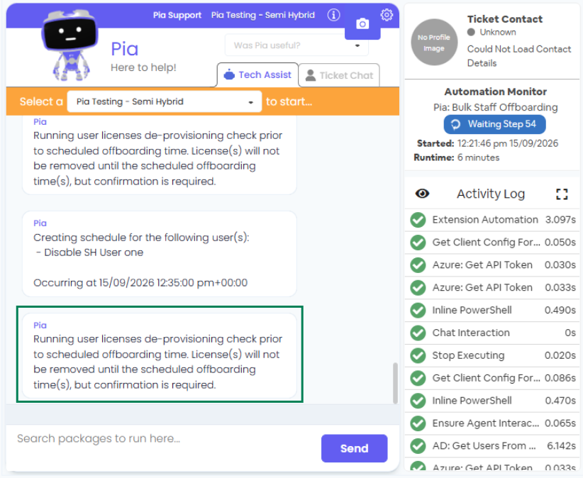Switch to the Tech Assist tab
The image size is (583, 478).
(257, 74)
